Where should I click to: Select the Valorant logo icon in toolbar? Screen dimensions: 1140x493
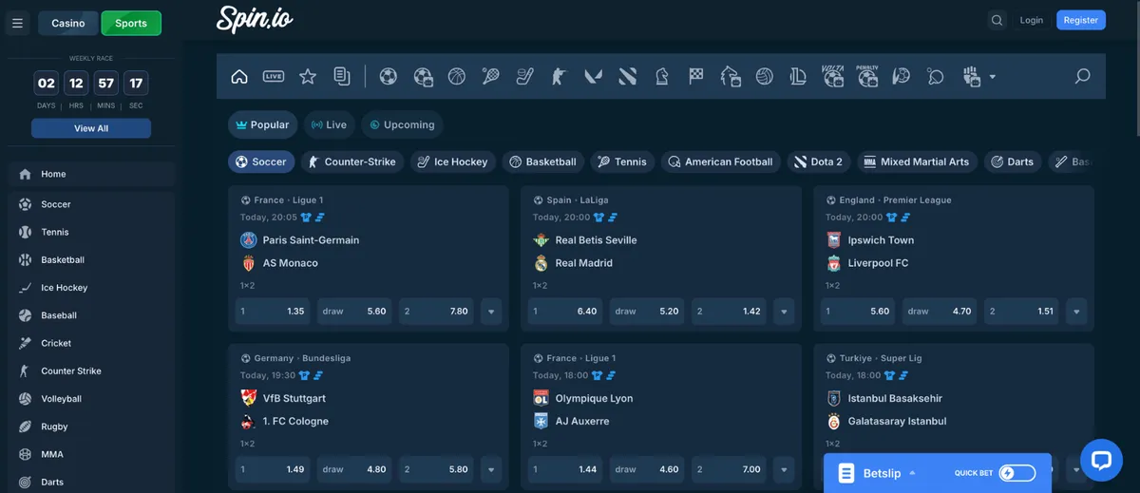point(593,76)
